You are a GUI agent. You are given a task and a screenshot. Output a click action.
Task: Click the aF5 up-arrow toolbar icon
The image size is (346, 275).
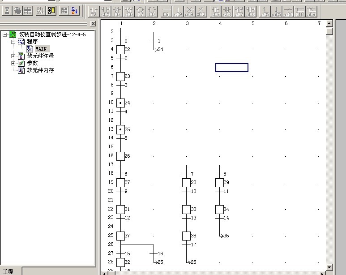point(265,10)
